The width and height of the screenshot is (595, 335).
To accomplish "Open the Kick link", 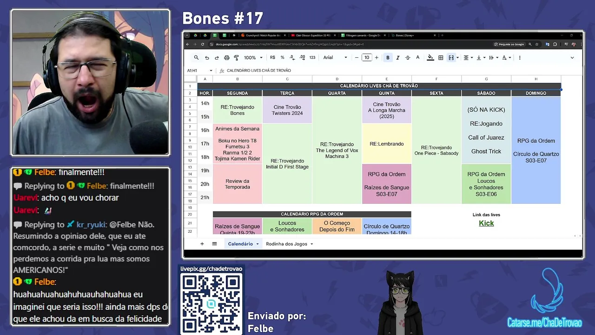I will [486, 223].
